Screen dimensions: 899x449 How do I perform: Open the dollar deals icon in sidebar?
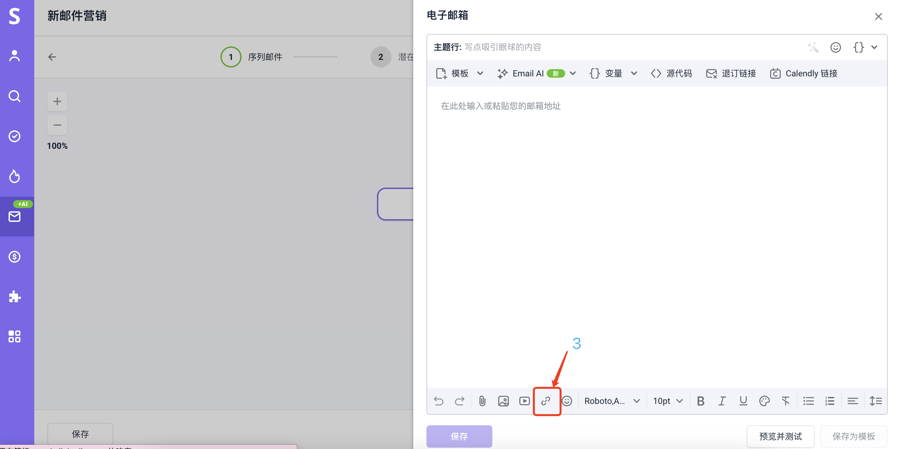[14, 256]
